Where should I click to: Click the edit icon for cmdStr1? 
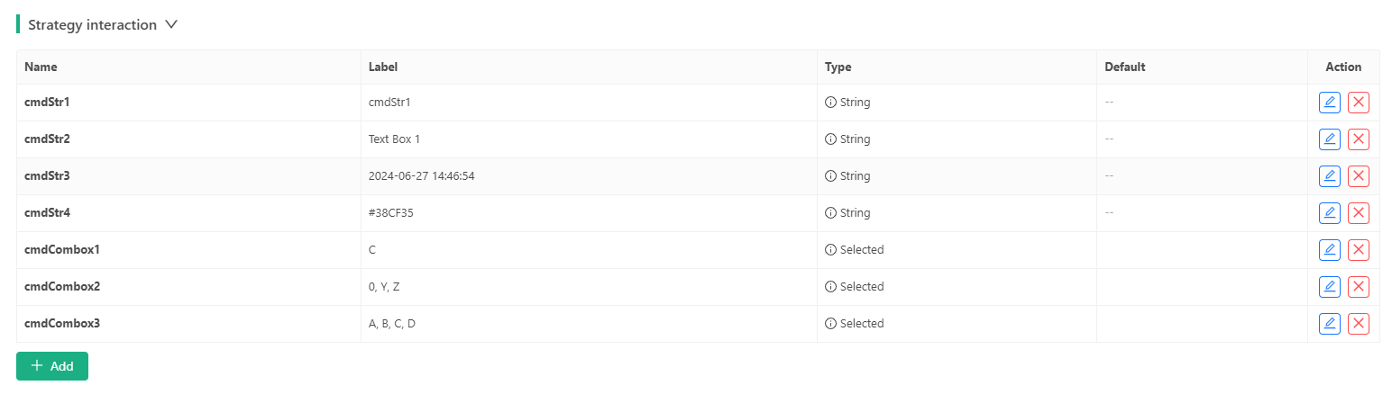(x=1329, y=103)
